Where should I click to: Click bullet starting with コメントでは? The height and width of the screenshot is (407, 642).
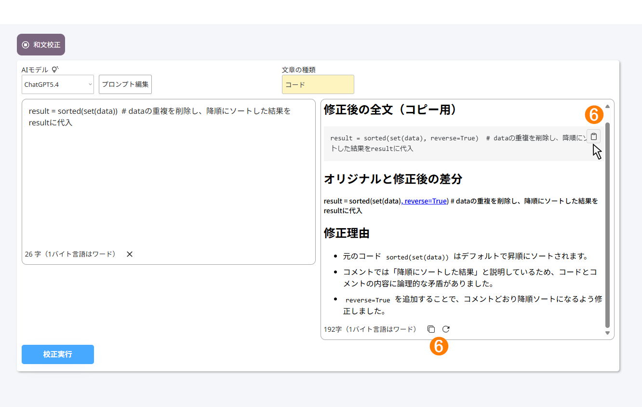[x=470, y=278]
